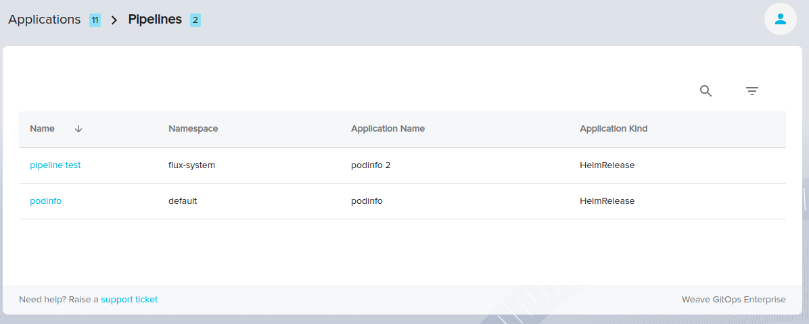Click the breadcrumb chevron separator
The height and width of the screenshot is (324, 809).
pos(114,20)
